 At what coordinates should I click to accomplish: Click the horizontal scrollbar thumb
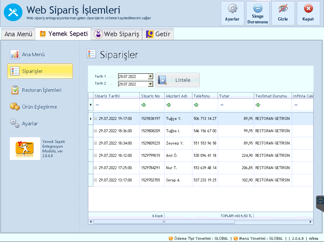point(164,222)
